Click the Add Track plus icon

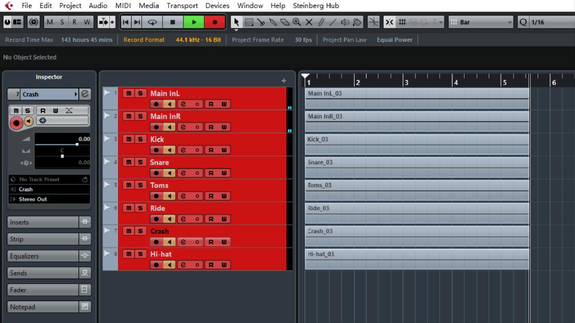coord(283,81)
